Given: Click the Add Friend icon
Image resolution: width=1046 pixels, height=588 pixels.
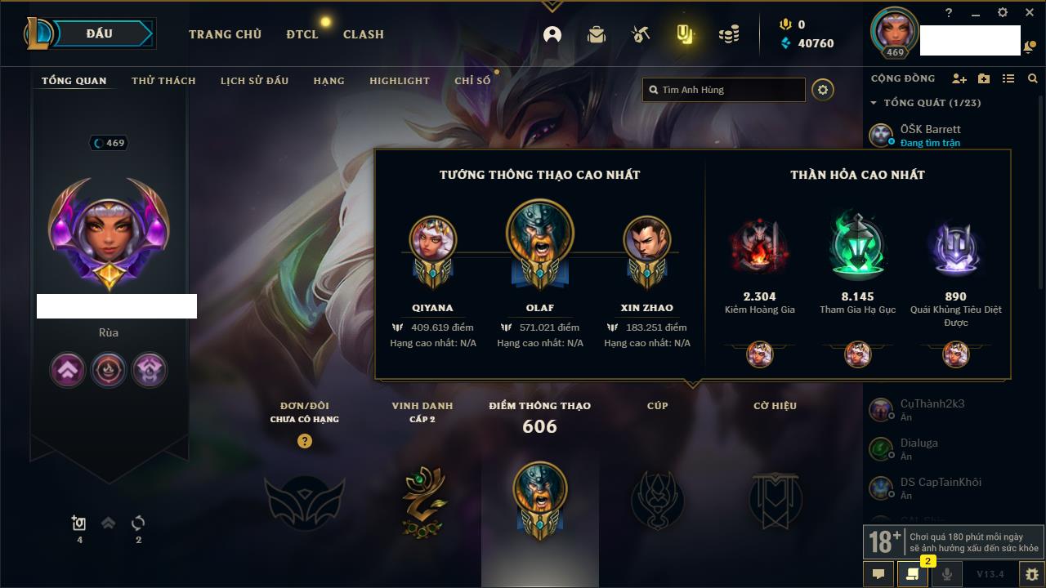Looking at the screenshot, I should click(959, 78).
